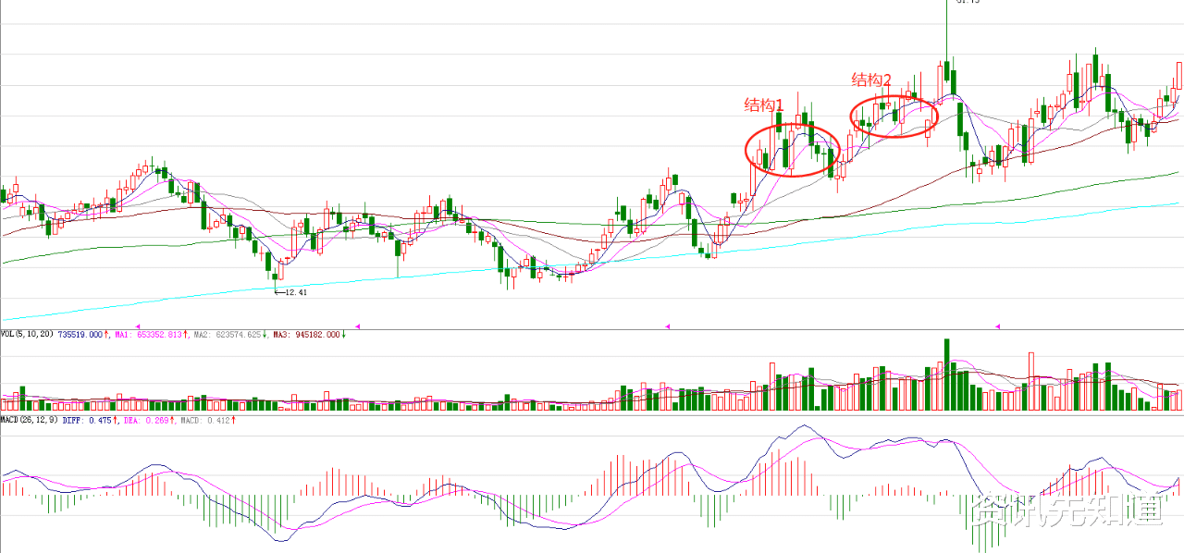Click the MACD: 0.412 value
This screenshot has height=553, width=1184.
tap(205, 420)
